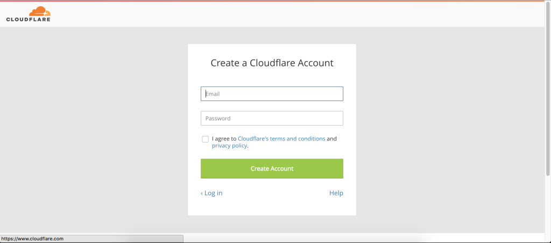Tick the terms agreement checkbox
The width and height of the screenshot is (551, 243).
(x=205, y=139)
